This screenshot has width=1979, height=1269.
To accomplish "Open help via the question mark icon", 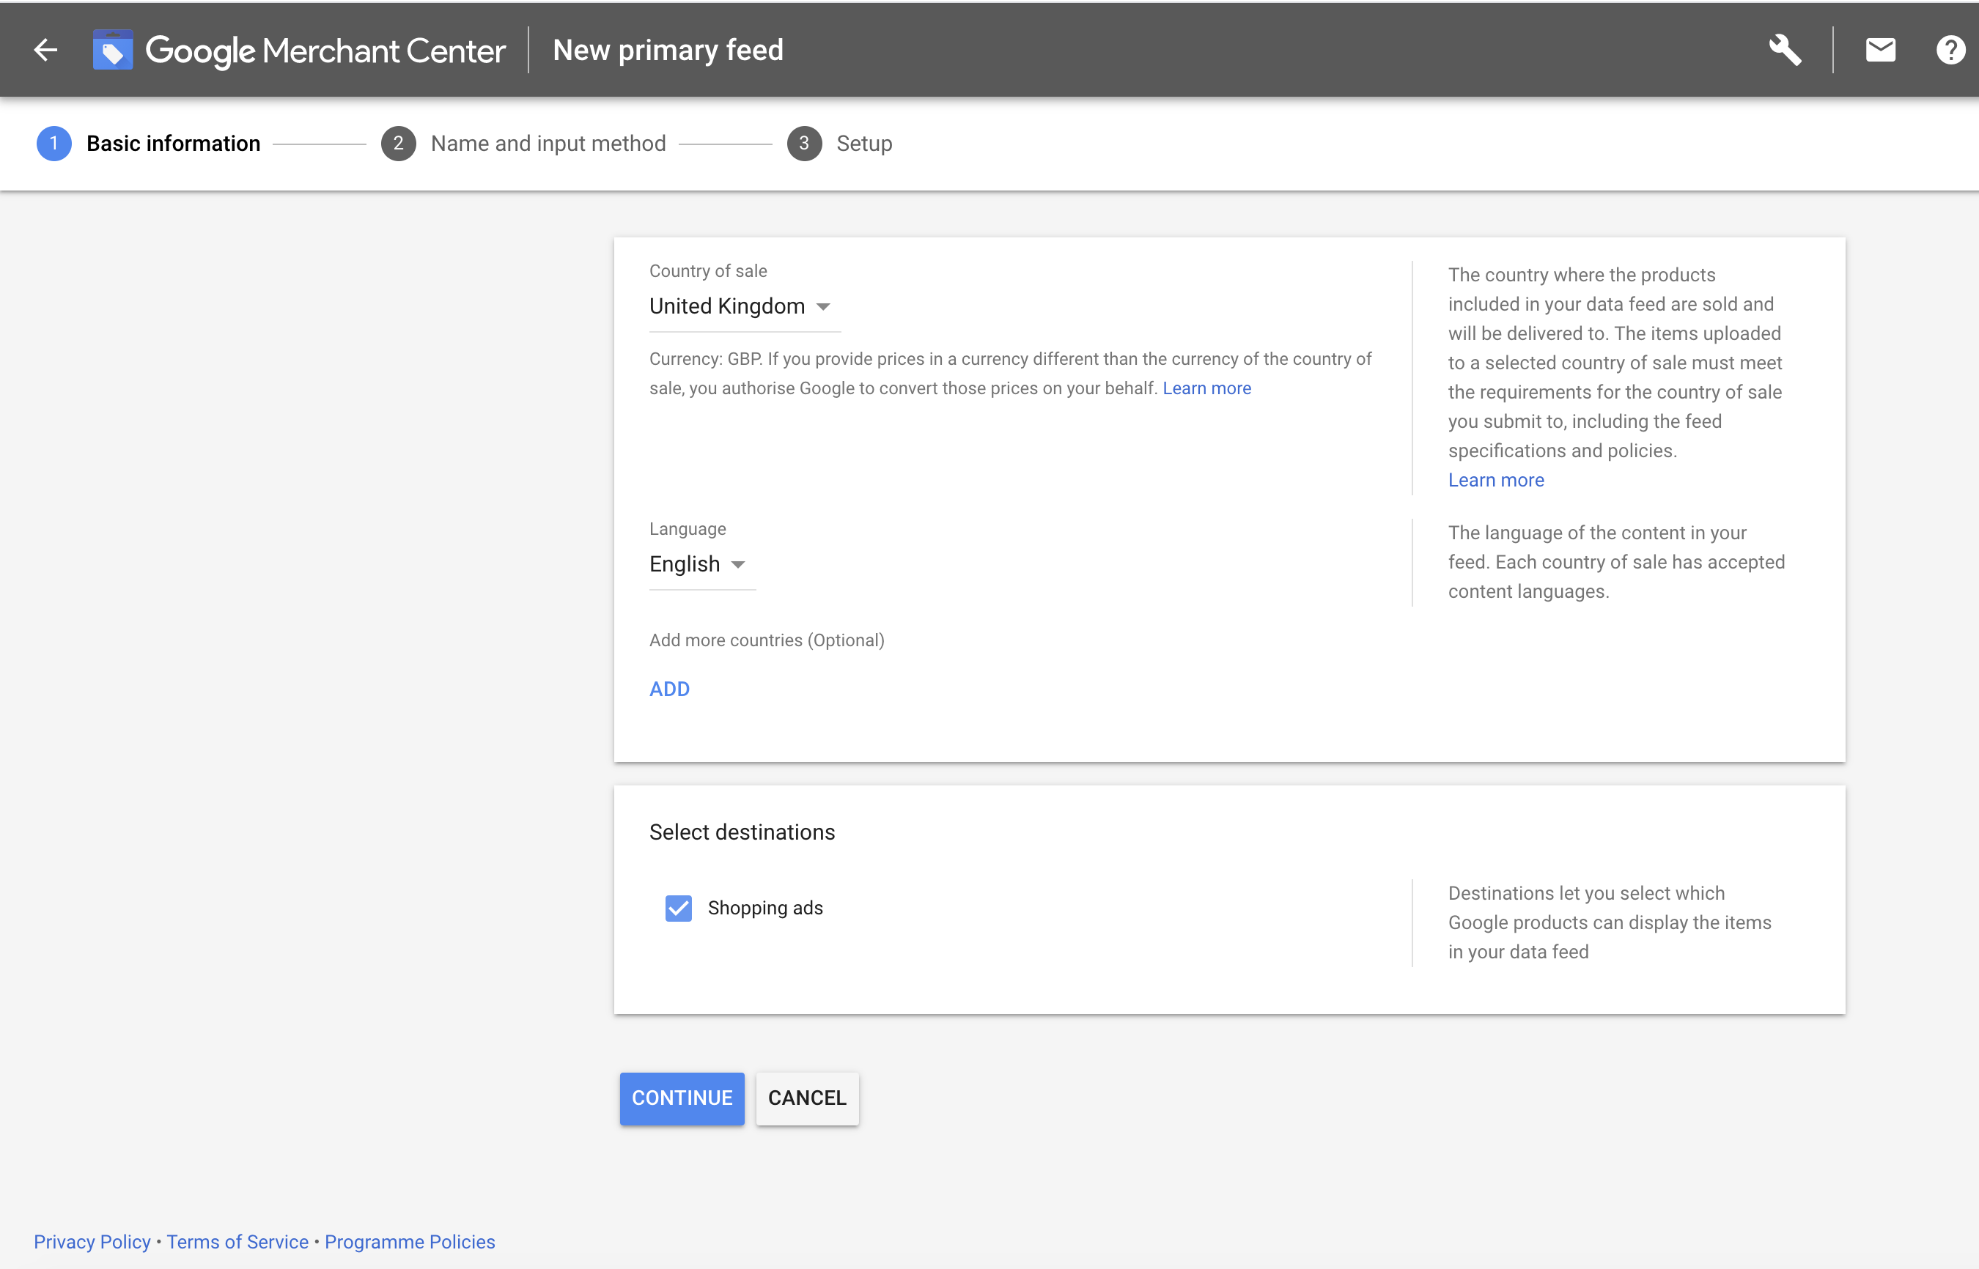I will tap(1950, 49).
